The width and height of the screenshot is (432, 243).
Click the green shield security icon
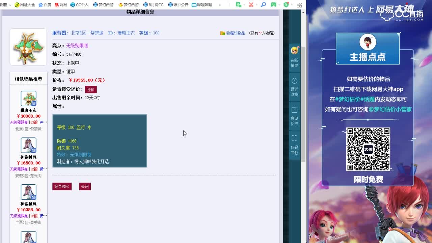(286, 5)
